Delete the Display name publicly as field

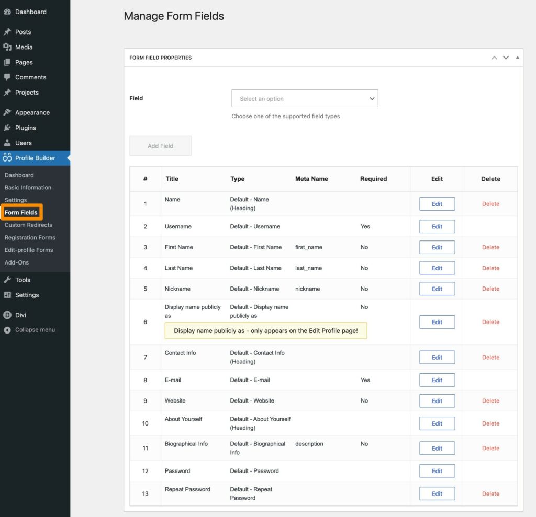point(490,322)
